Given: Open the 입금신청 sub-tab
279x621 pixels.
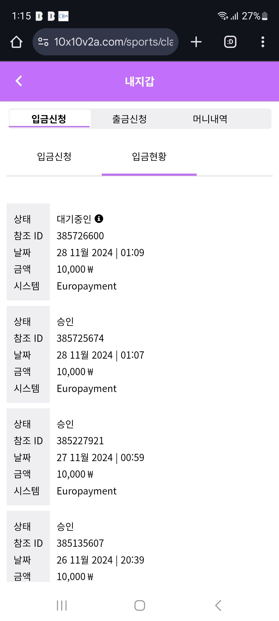Looking at the screenshot, I should tap(54, 157).
